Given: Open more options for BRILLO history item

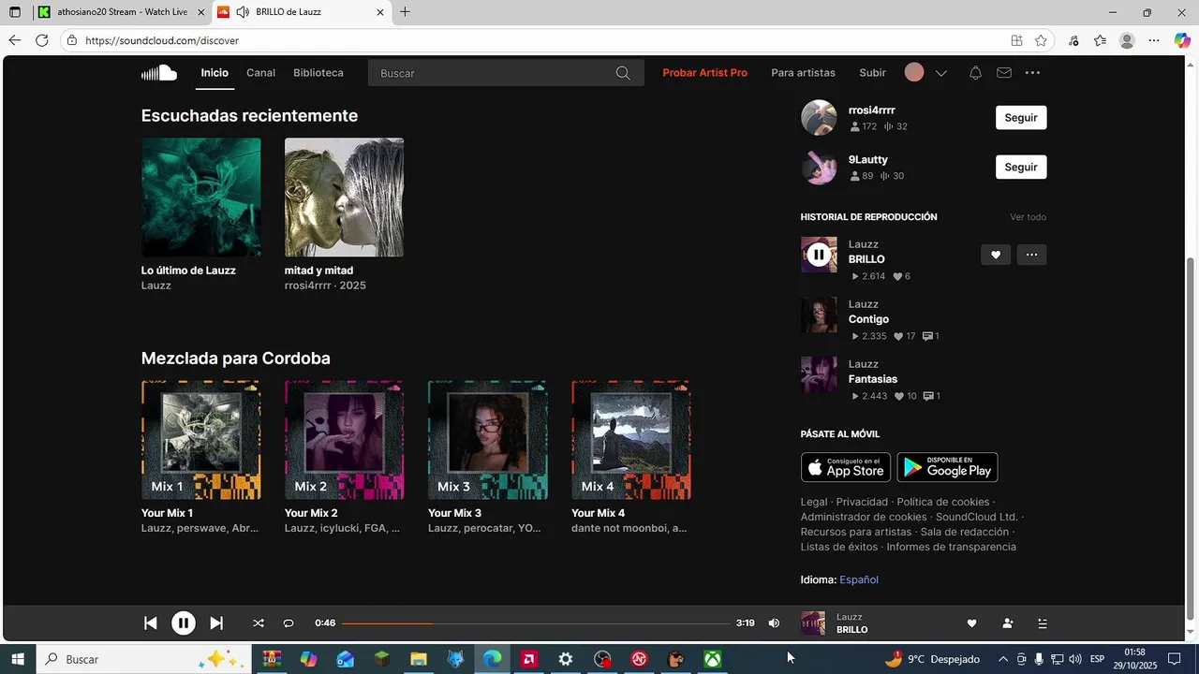Looking at the screenshot, I should [1031, 255].
